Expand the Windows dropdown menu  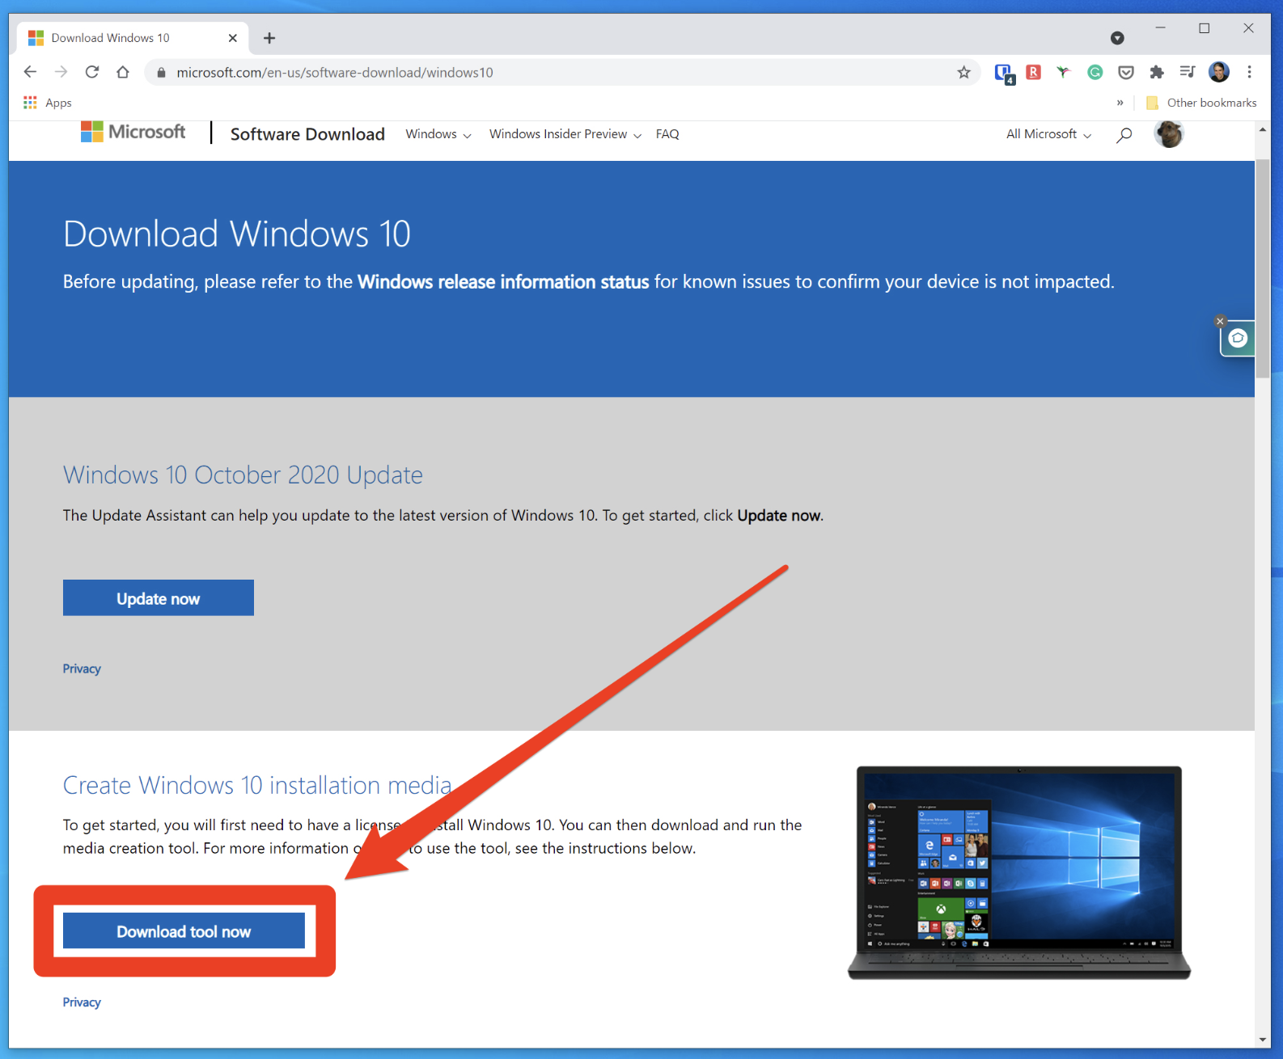(438, 134)
